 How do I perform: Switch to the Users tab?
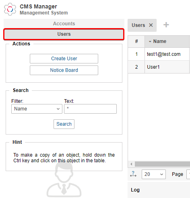(x=138, y=25)
